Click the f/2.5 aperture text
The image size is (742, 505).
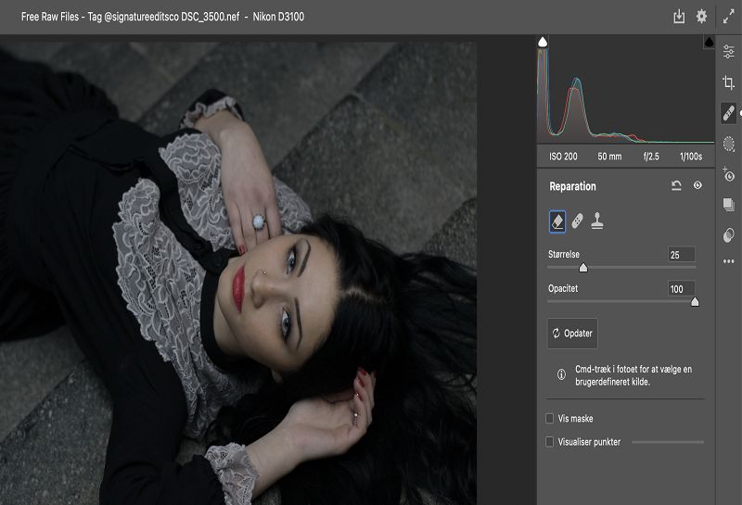pos(651,157)
